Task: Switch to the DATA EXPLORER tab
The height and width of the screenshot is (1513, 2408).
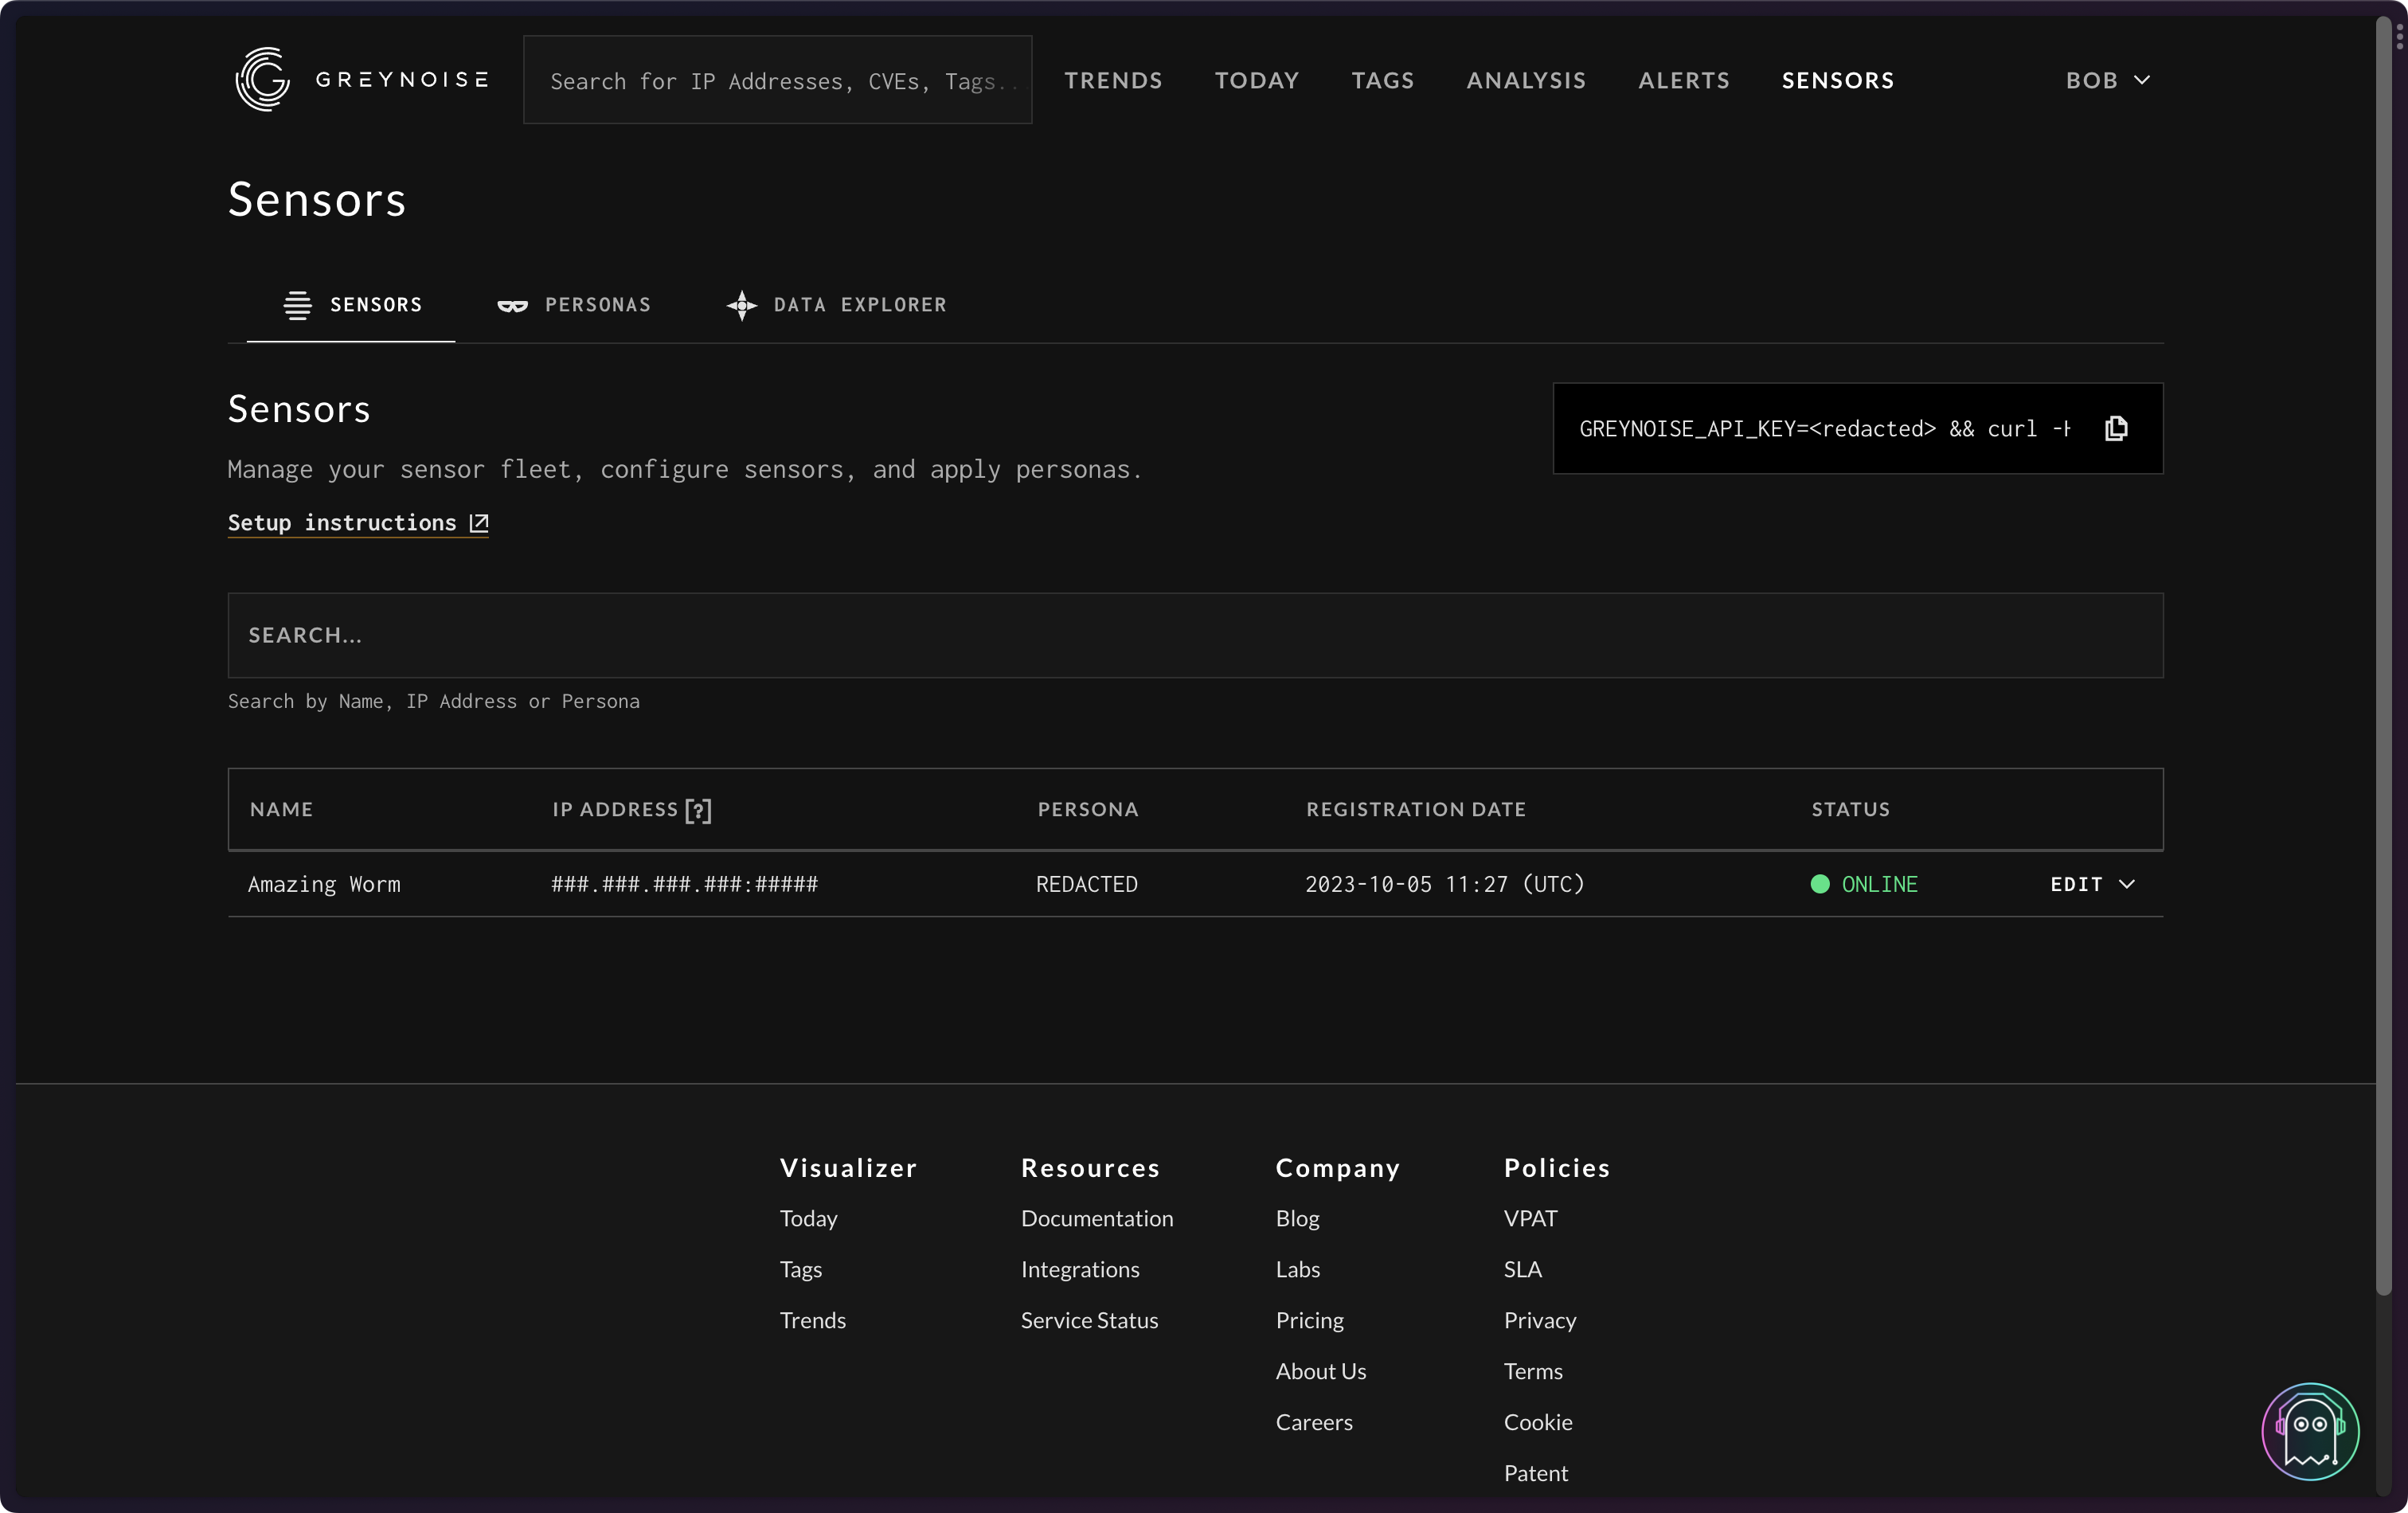Action: point(836,305)
